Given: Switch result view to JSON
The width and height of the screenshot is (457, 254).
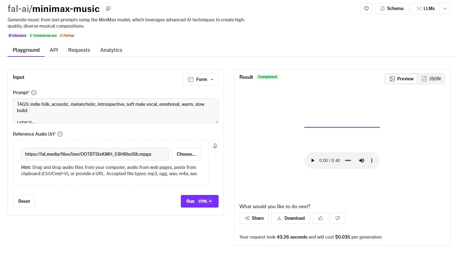Looking at the screenshot, I should pyautogui.click(x=431, y=79).
